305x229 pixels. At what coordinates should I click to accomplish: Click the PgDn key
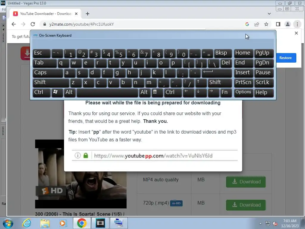click(264, 63)
